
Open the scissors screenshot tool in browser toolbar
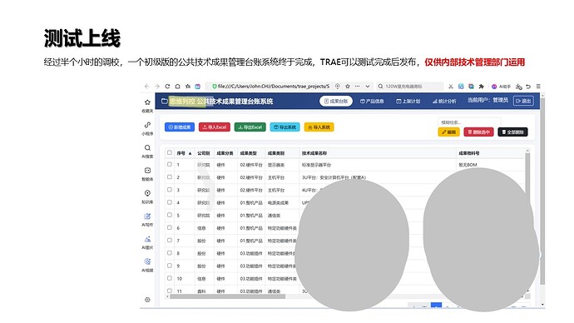(451, 87)
